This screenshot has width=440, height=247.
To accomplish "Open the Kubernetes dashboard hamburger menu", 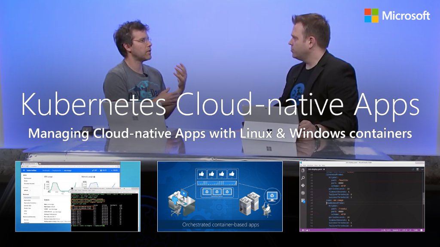I will [24, 170].
